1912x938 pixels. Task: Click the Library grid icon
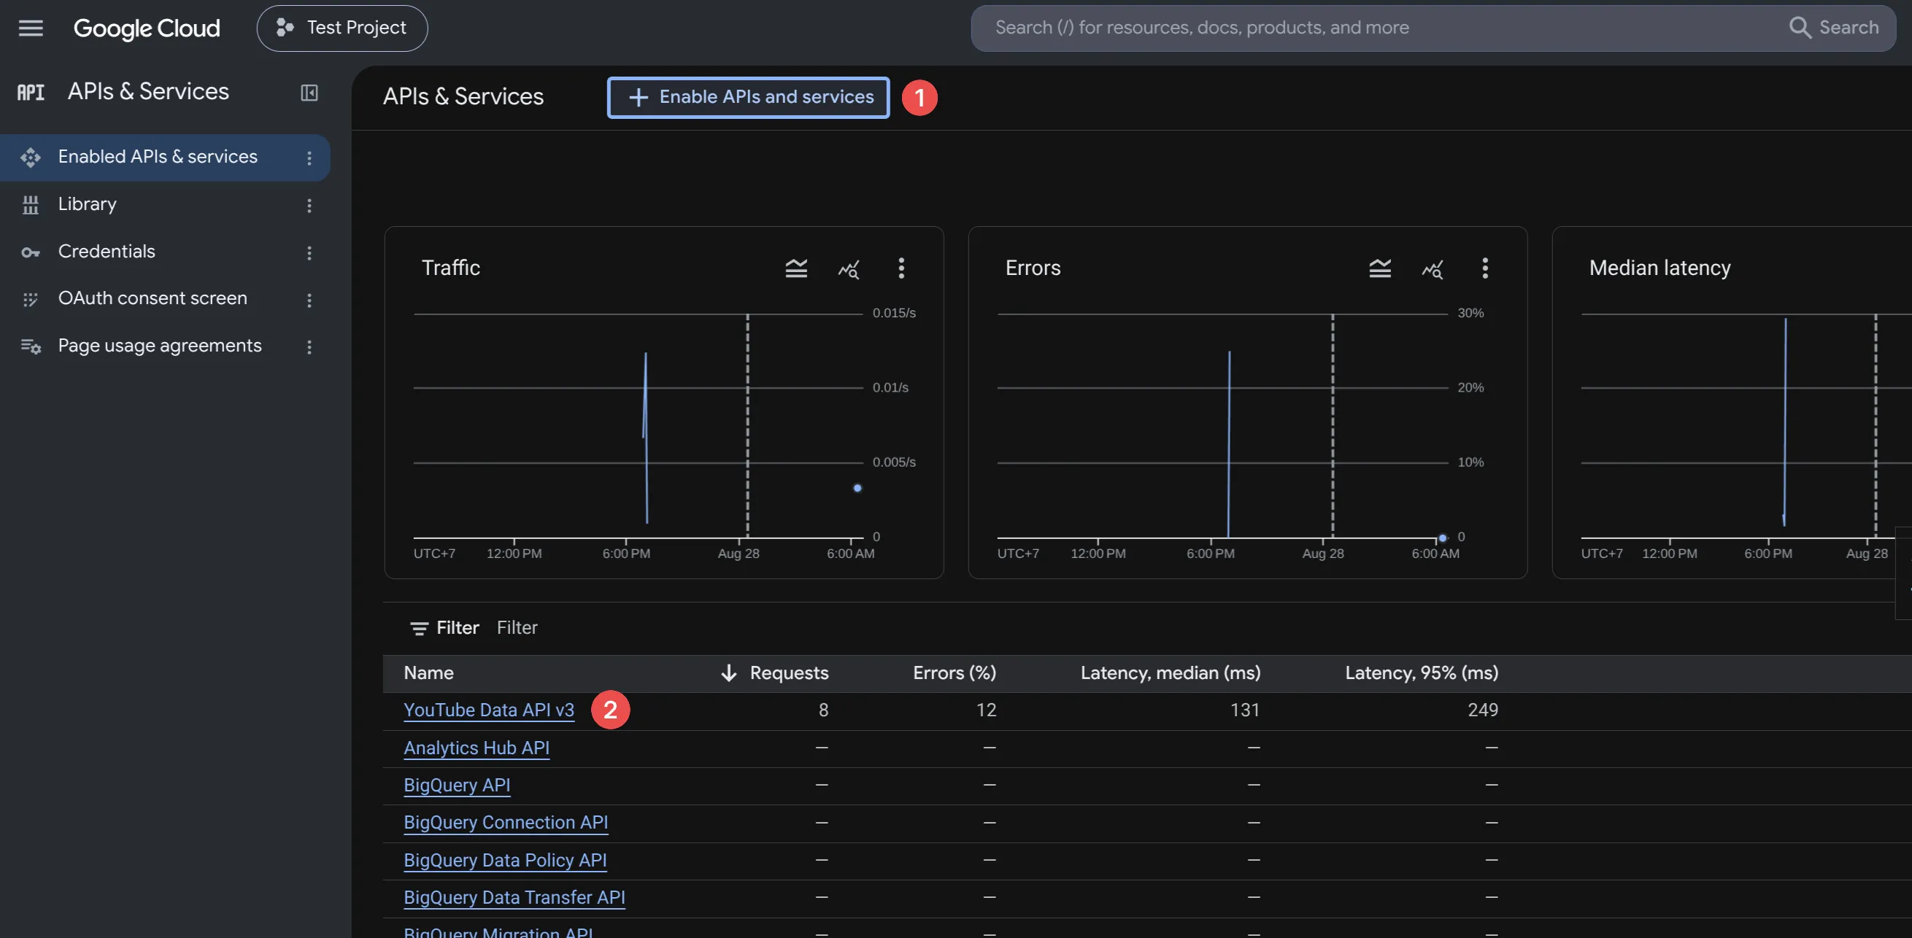(31, 205)
